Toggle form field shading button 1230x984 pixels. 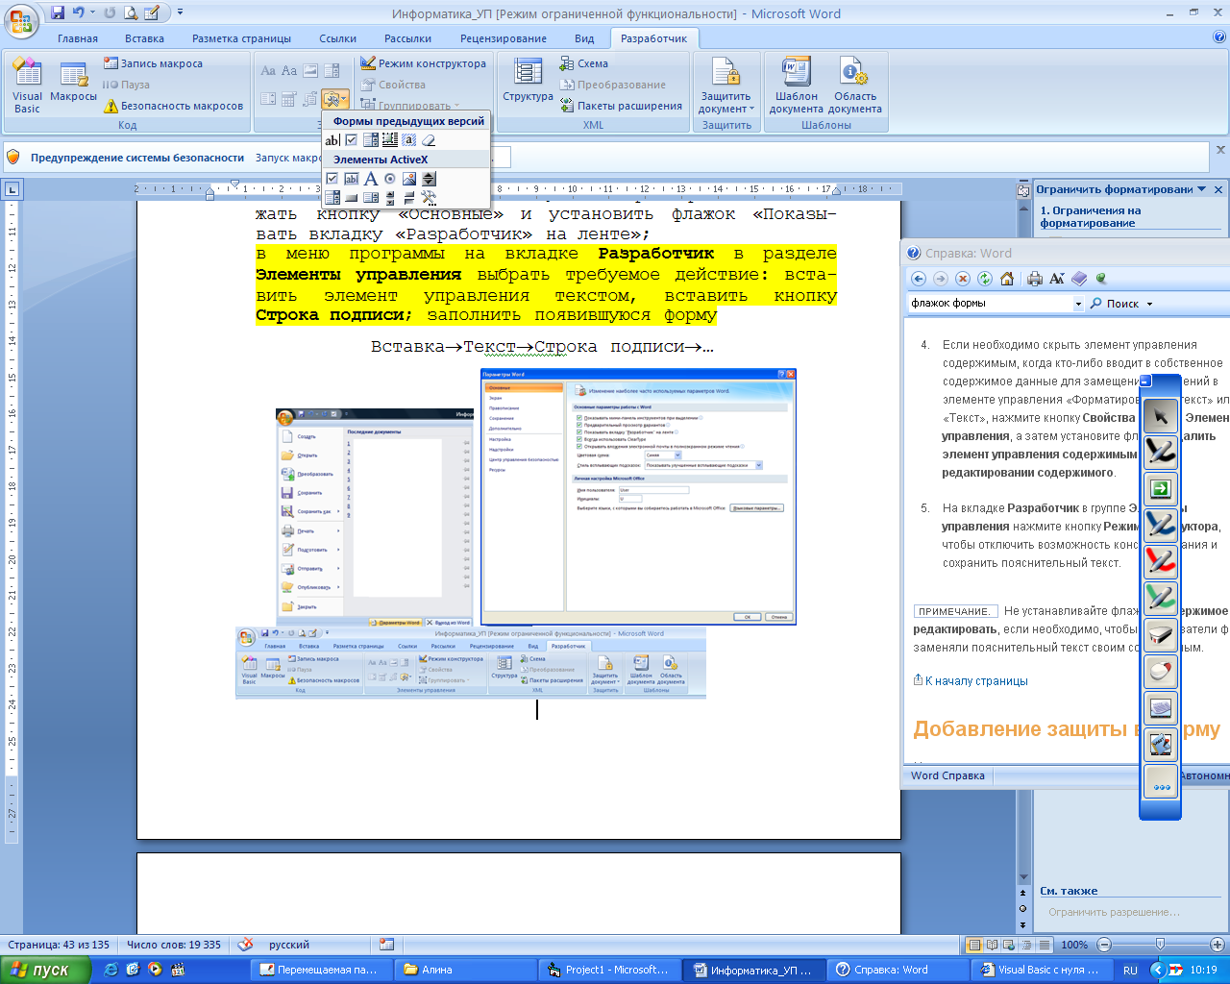[x=408, y=140]
